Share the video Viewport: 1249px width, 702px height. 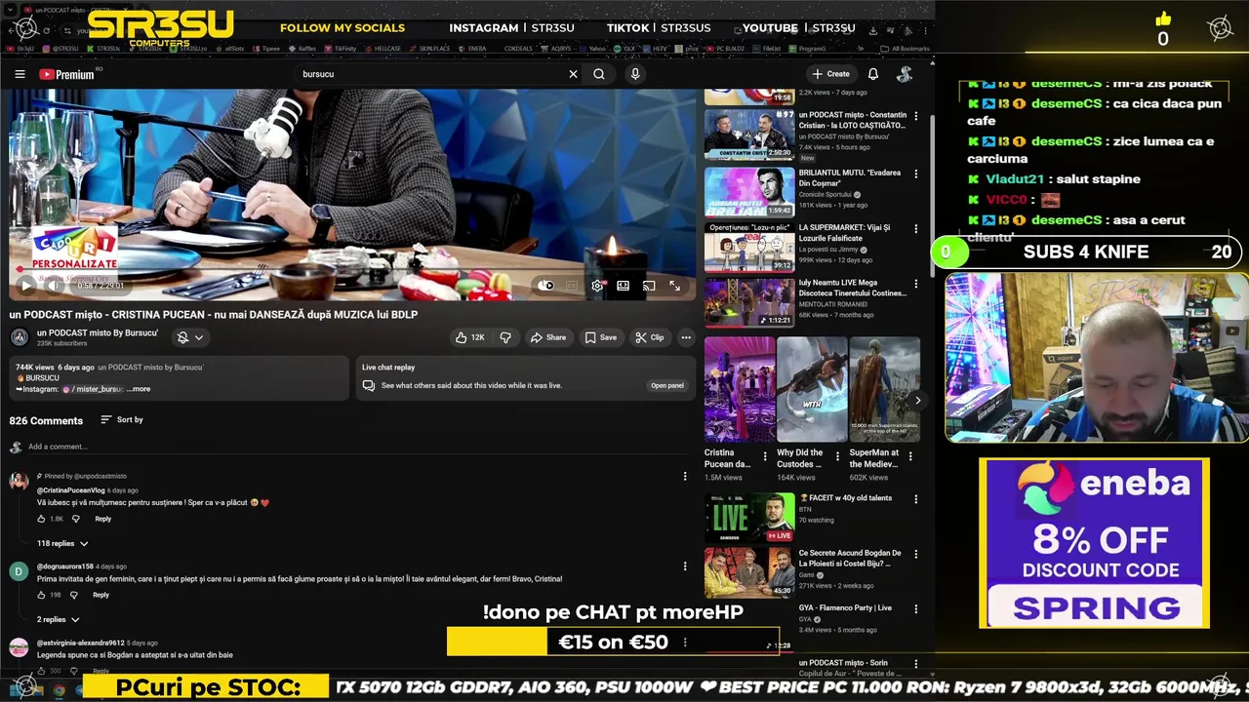click(x=548, y=337)
